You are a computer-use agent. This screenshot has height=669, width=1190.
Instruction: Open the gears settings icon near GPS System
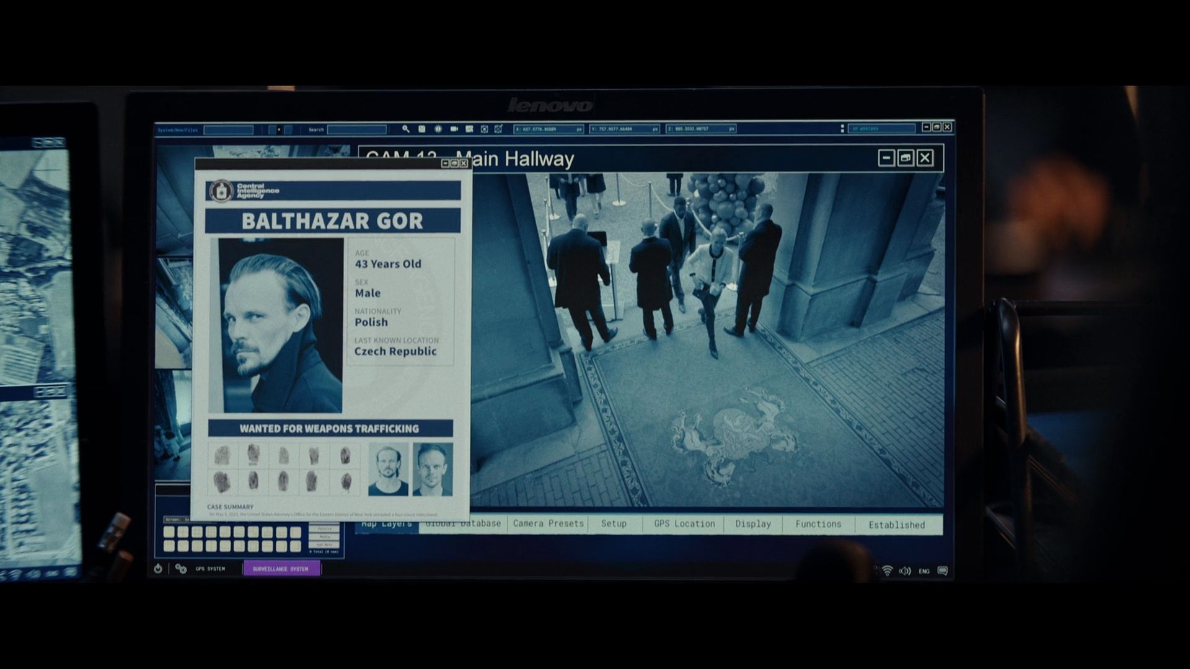(x=180, y=569)
